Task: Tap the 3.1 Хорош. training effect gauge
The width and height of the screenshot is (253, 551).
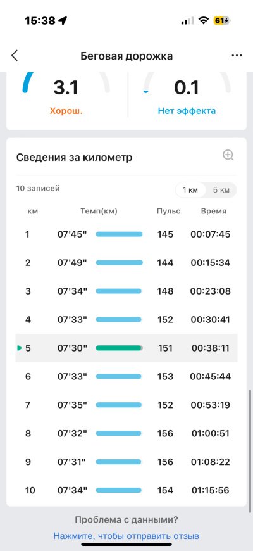Action: (66, 95)
